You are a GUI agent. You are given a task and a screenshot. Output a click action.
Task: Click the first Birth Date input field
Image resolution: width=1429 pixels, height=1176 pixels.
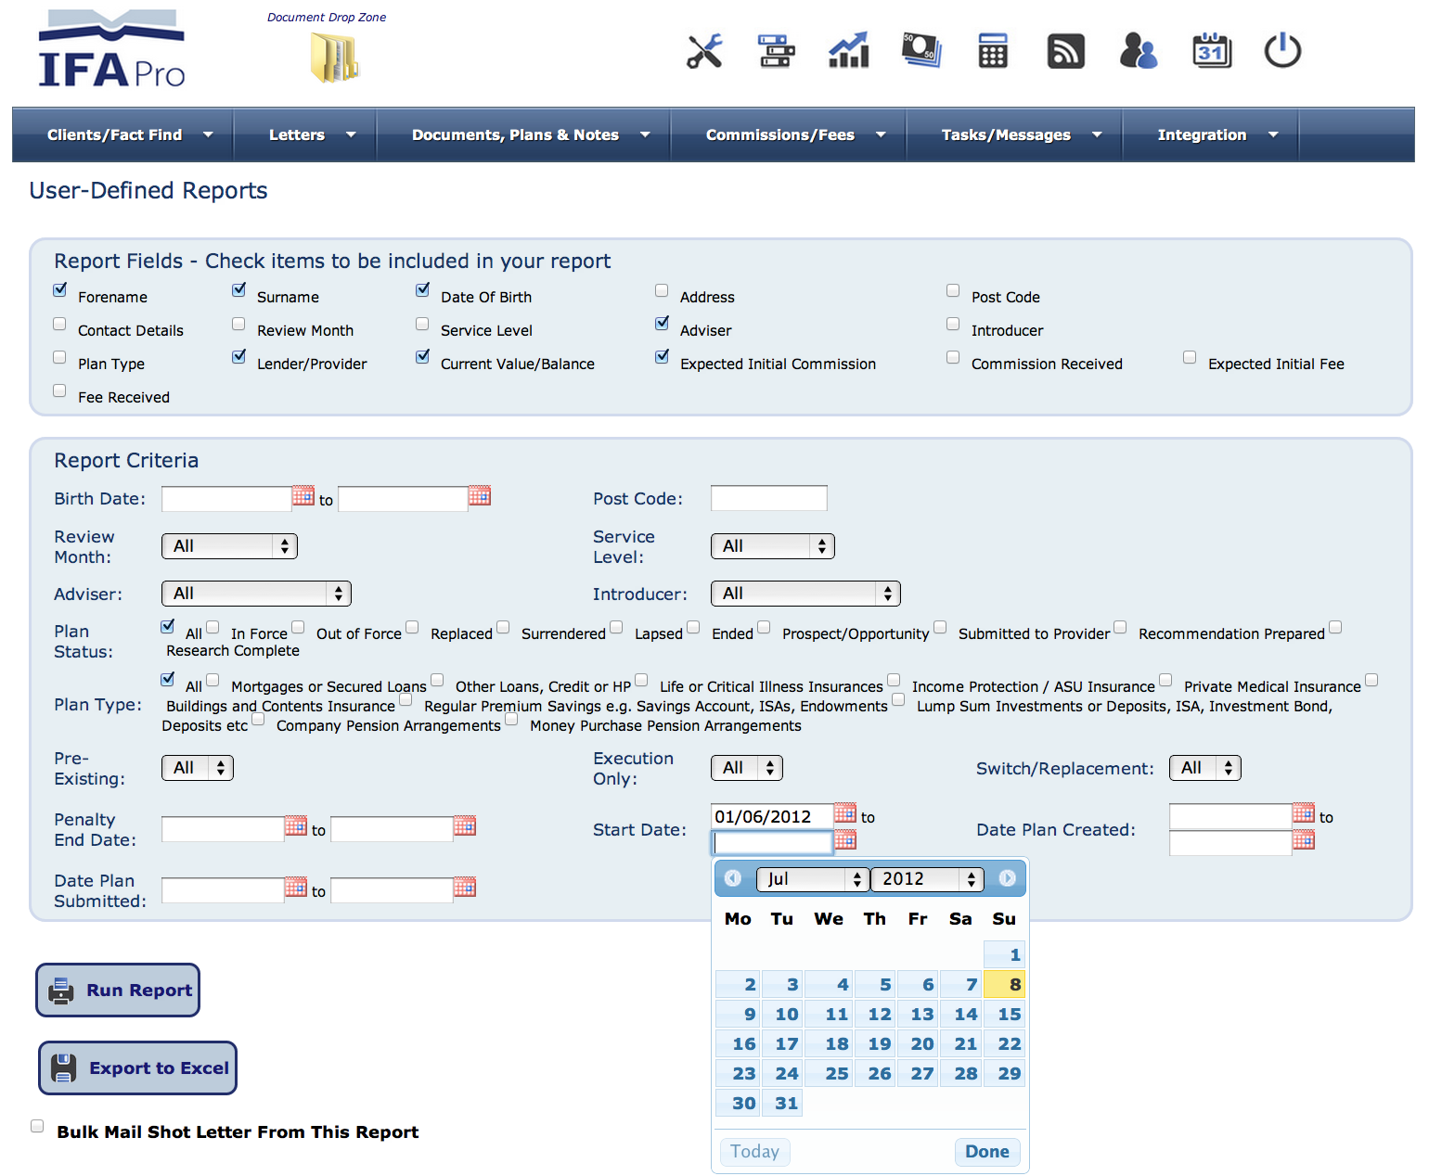tap(226, 499)
